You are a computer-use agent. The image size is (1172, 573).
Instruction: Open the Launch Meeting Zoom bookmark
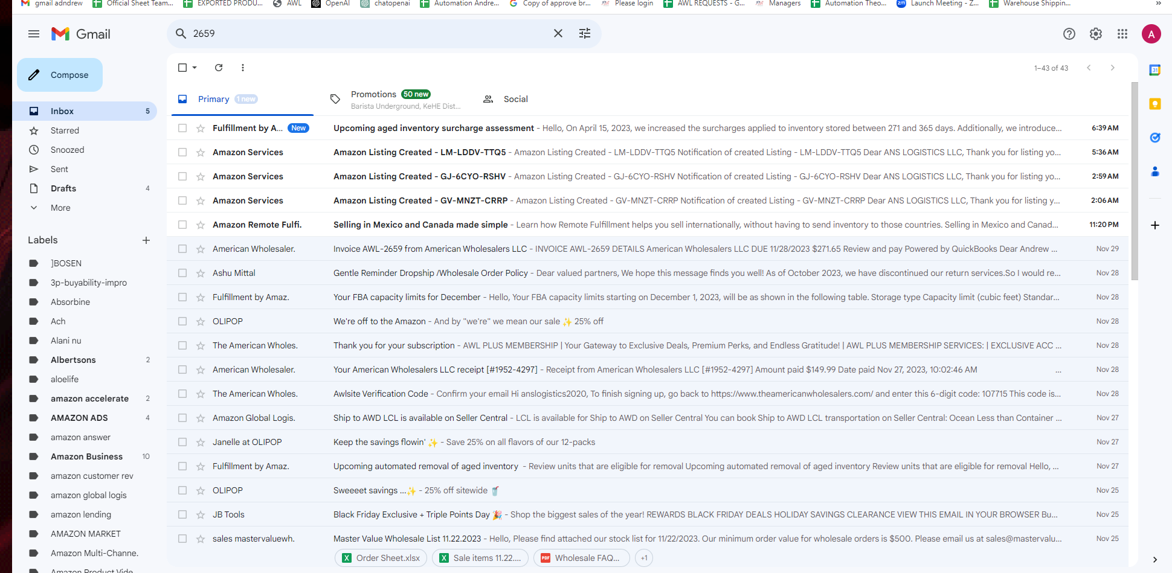tap(937, 4)
